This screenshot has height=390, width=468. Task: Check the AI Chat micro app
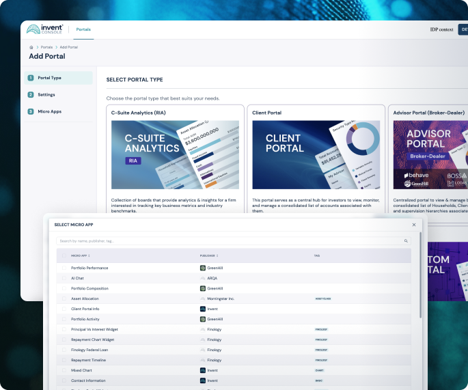tap(64, 278)
